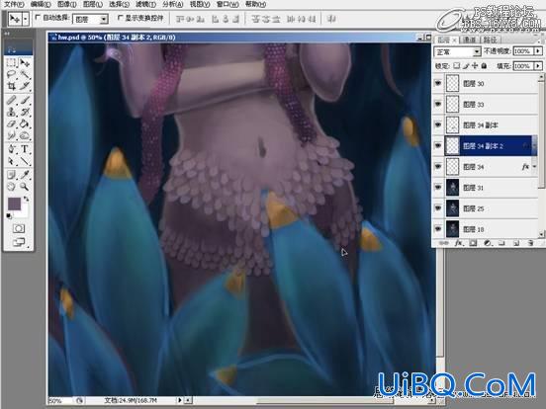Toggle lock position
This screenshot has width=546, height=409.
coord(475,66)
